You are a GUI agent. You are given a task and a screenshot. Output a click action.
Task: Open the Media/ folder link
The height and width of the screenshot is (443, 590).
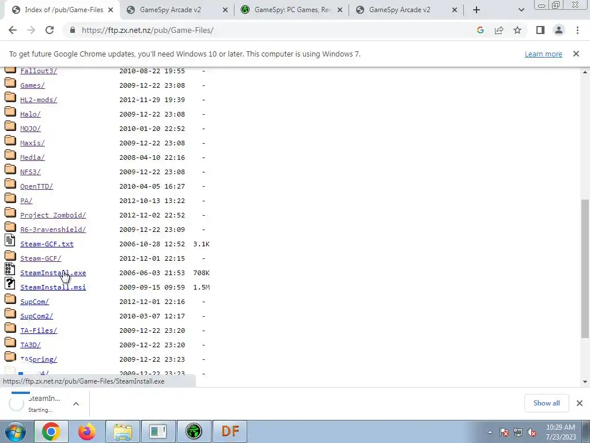[32, 157]
